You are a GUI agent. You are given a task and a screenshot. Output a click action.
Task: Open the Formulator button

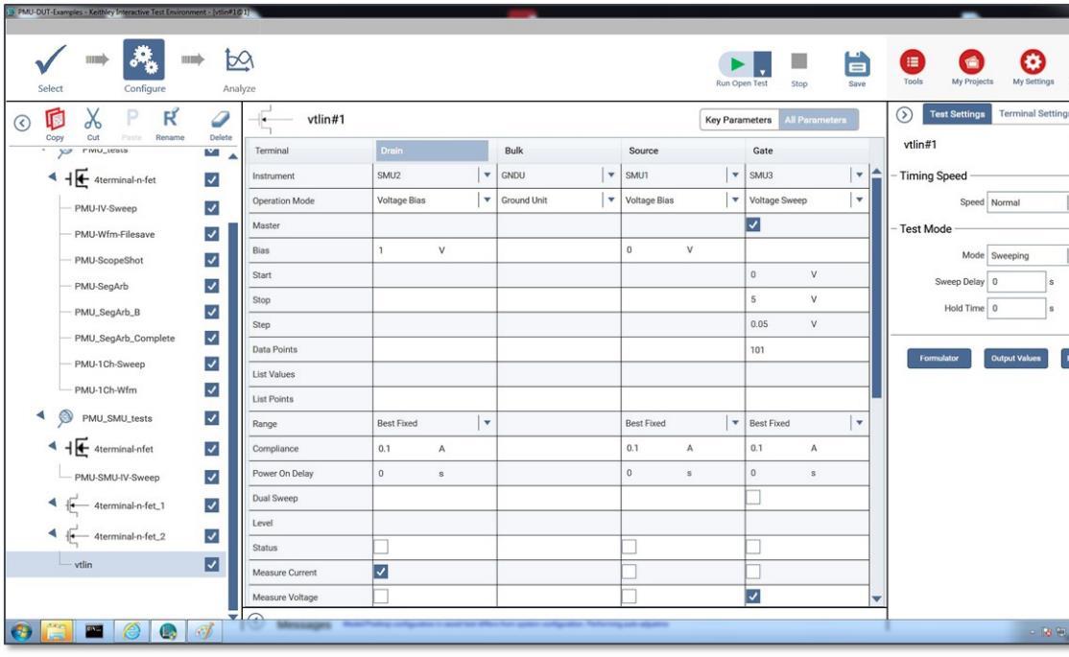(938, 358)
